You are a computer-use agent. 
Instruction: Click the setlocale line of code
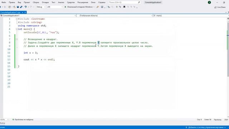(x=42, y=33)
